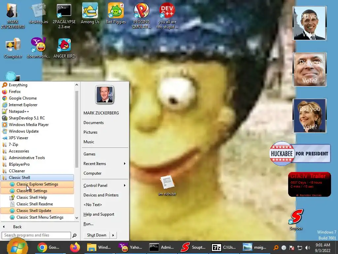This screenshot has width=338, height=254.
Task: Launch Notepad++ from the start menu
Action: tap(37, 111)
